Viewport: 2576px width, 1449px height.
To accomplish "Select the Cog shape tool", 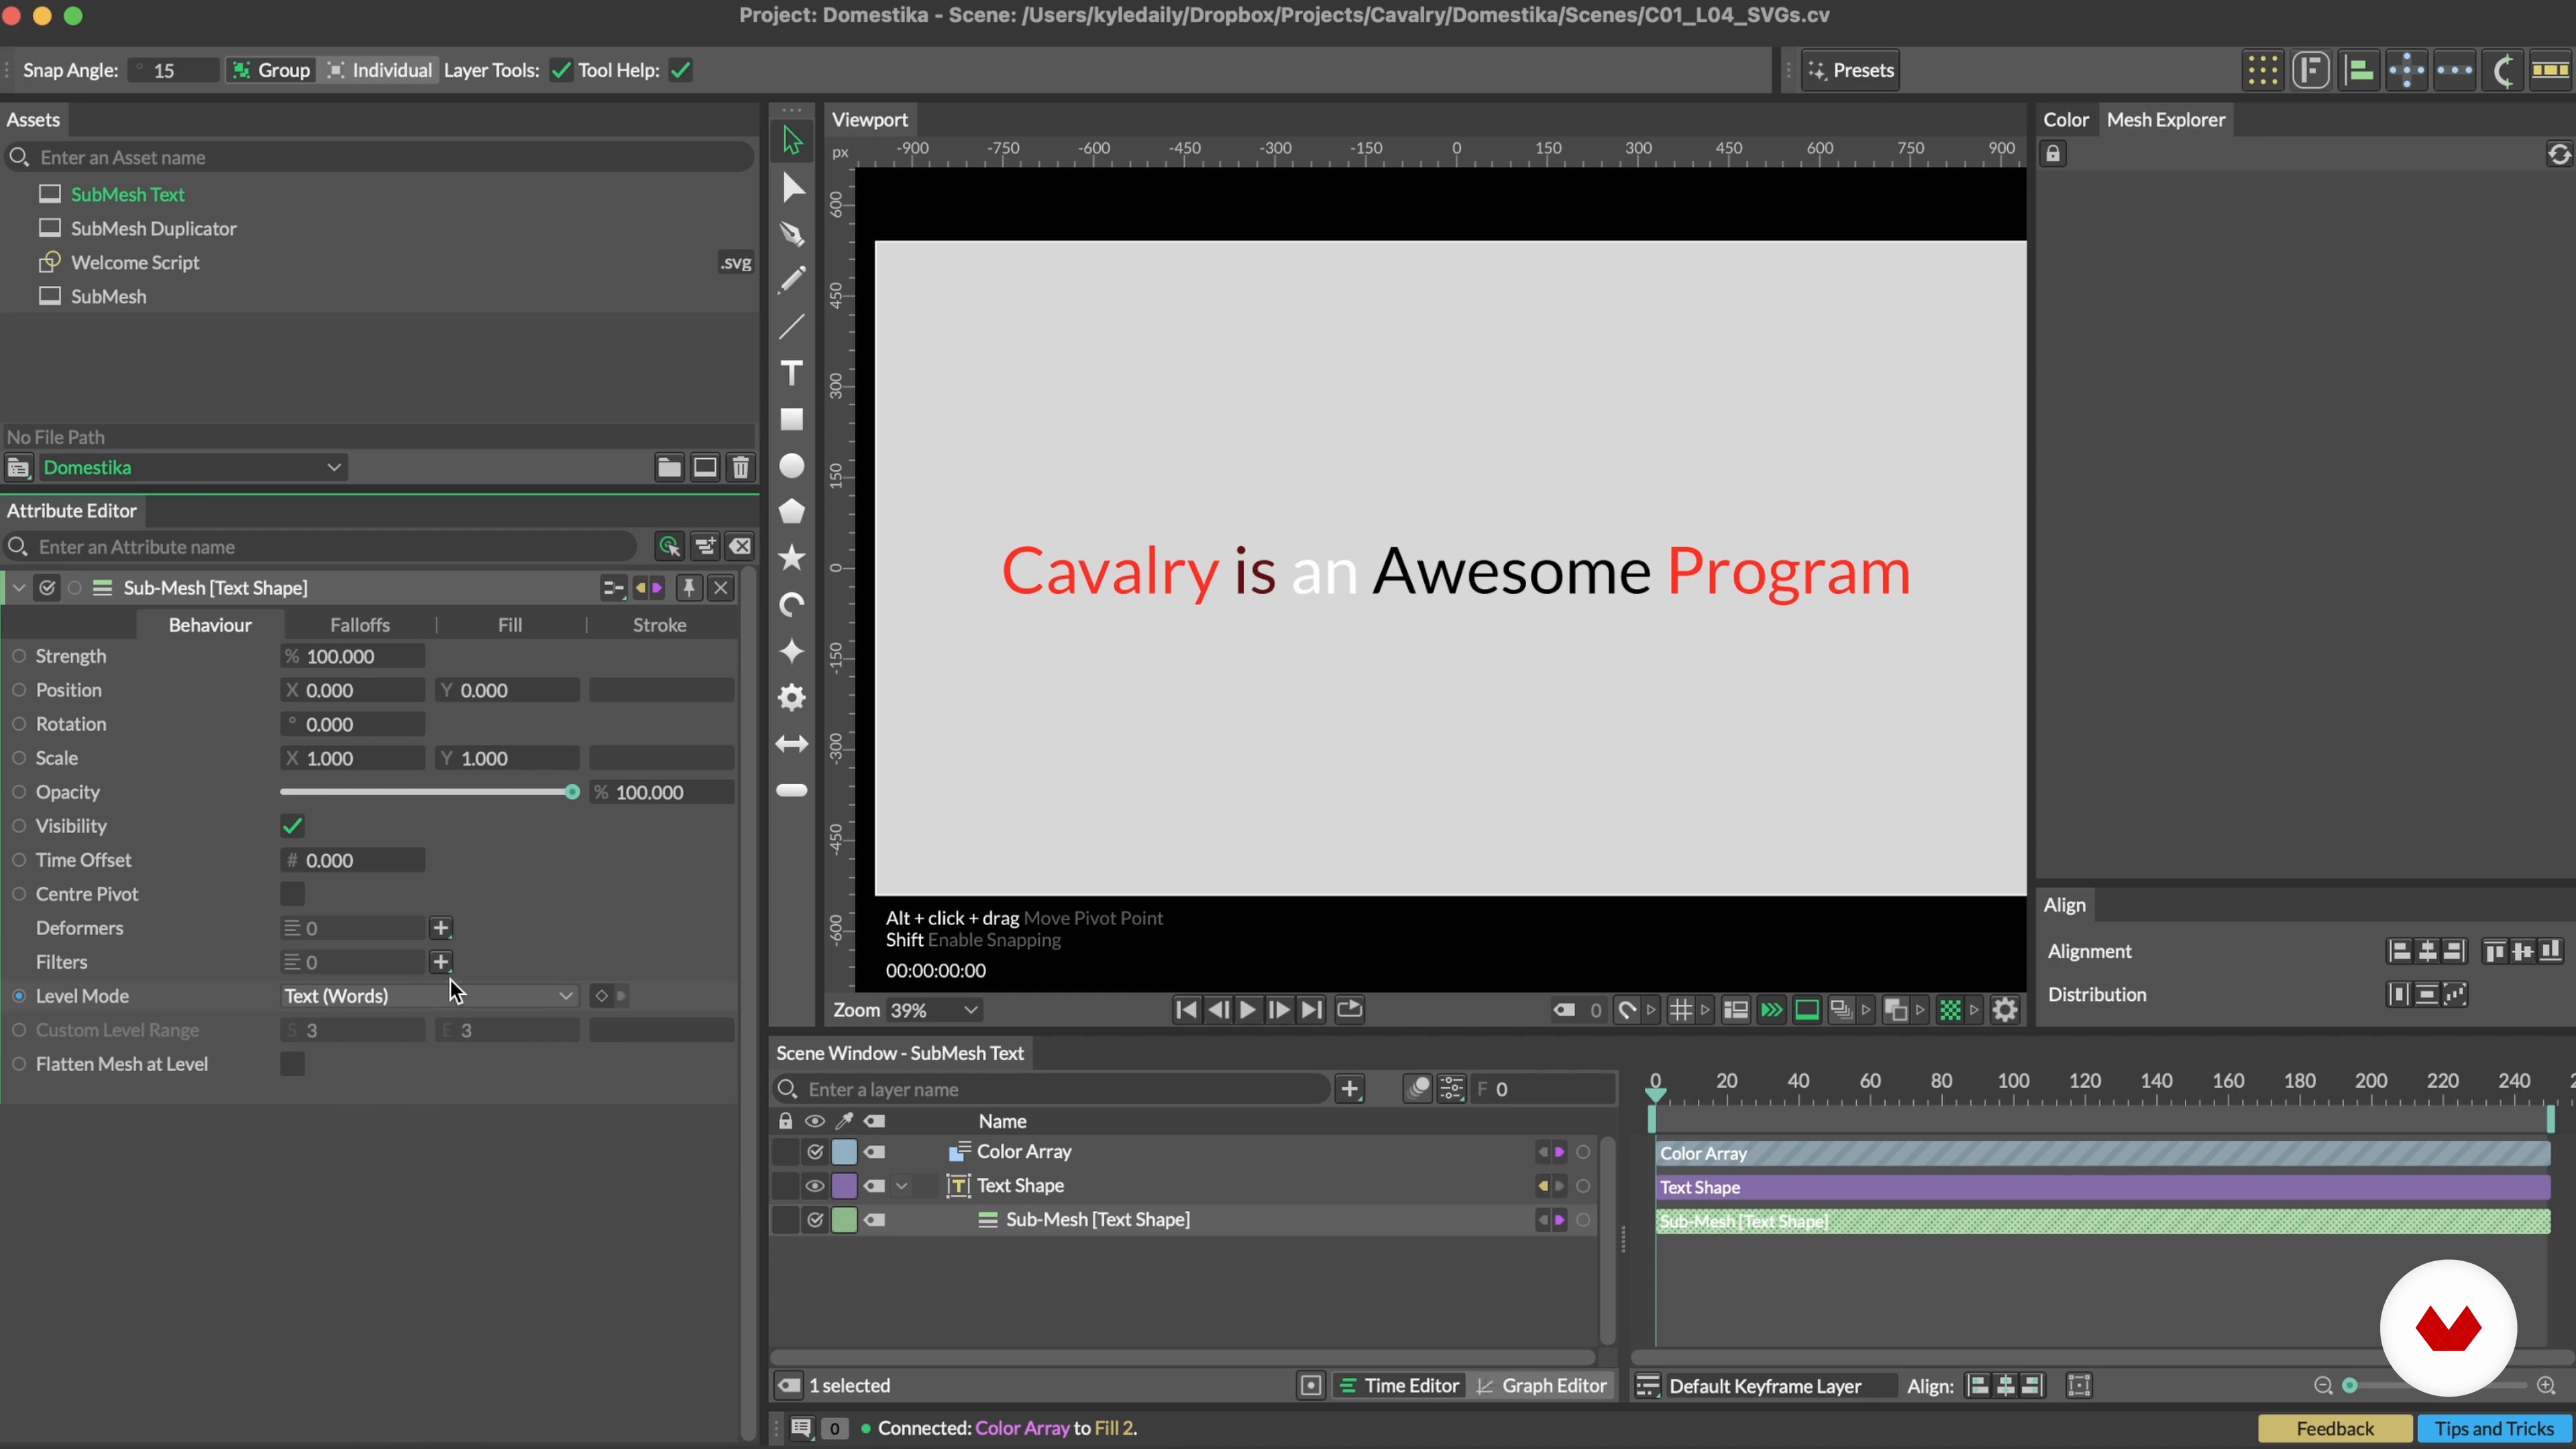I will pyautogui.click(x=792, y=698).
